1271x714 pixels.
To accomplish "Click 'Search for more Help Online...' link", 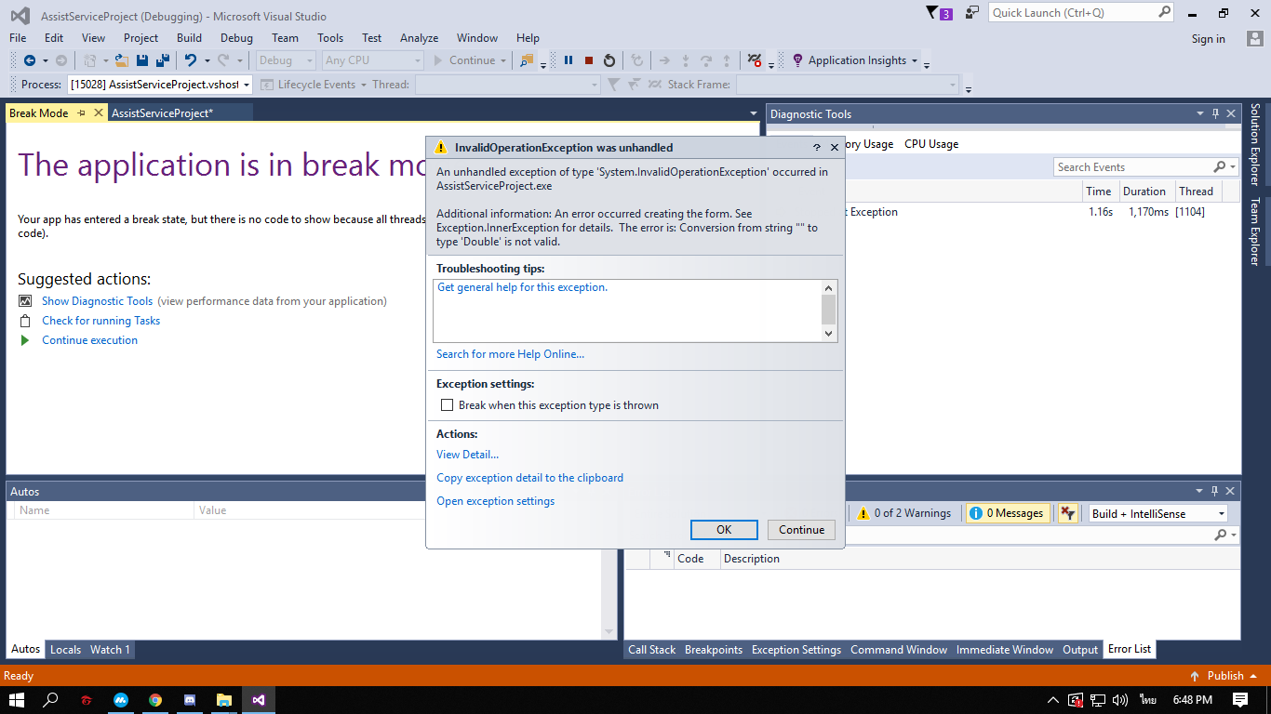I will [510, 354].
